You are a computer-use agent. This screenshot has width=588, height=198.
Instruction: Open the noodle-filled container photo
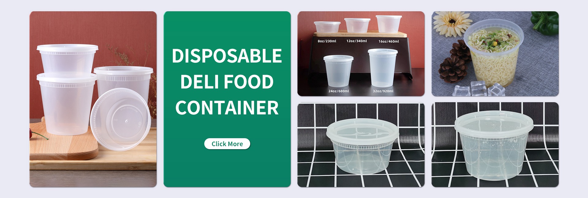click(x=495, y=54)
